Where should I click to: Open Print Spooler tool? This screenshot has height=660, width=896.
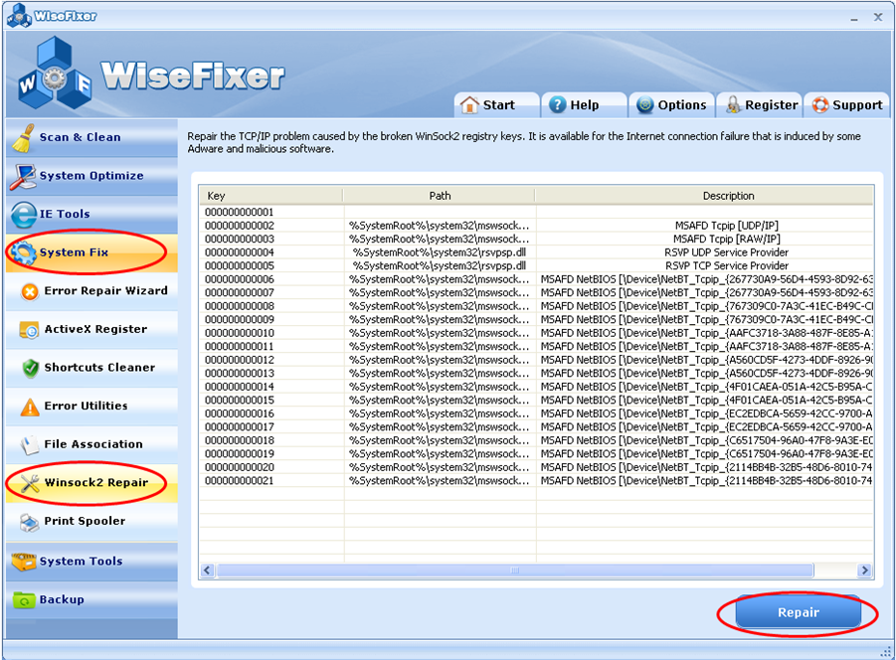click(92, 521)
